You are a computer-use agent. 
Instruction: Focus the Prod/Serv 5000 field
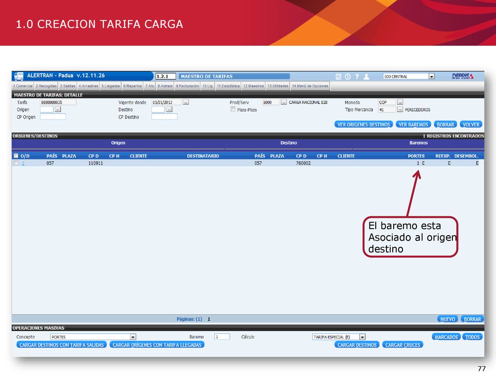click(271, 102)
